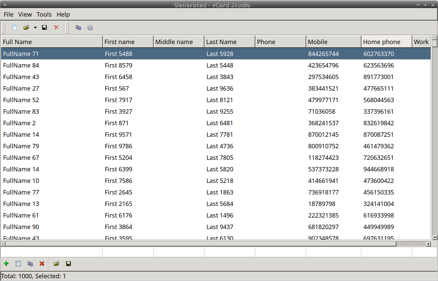The image size is (438, 281).
Task: Add a new contact with the green plus
Action: pos(6,264)
